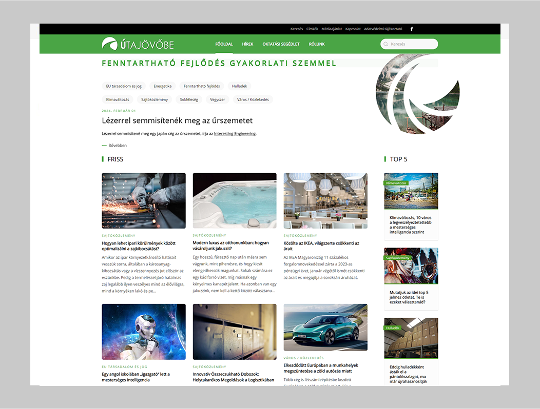Open the AI robot article image
Image resolution: width=540 pixels, height=409 pixels.
coord(144,332)
